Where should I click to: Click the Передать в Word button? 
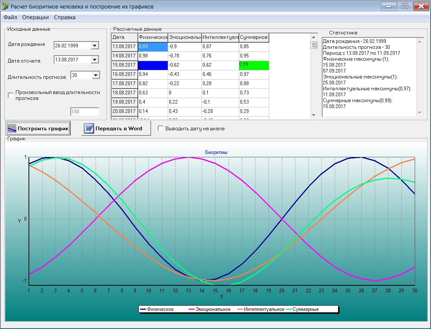point(116,128)
